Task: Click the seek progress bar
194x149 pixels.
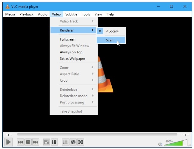Action: click(x=97, y=134)
